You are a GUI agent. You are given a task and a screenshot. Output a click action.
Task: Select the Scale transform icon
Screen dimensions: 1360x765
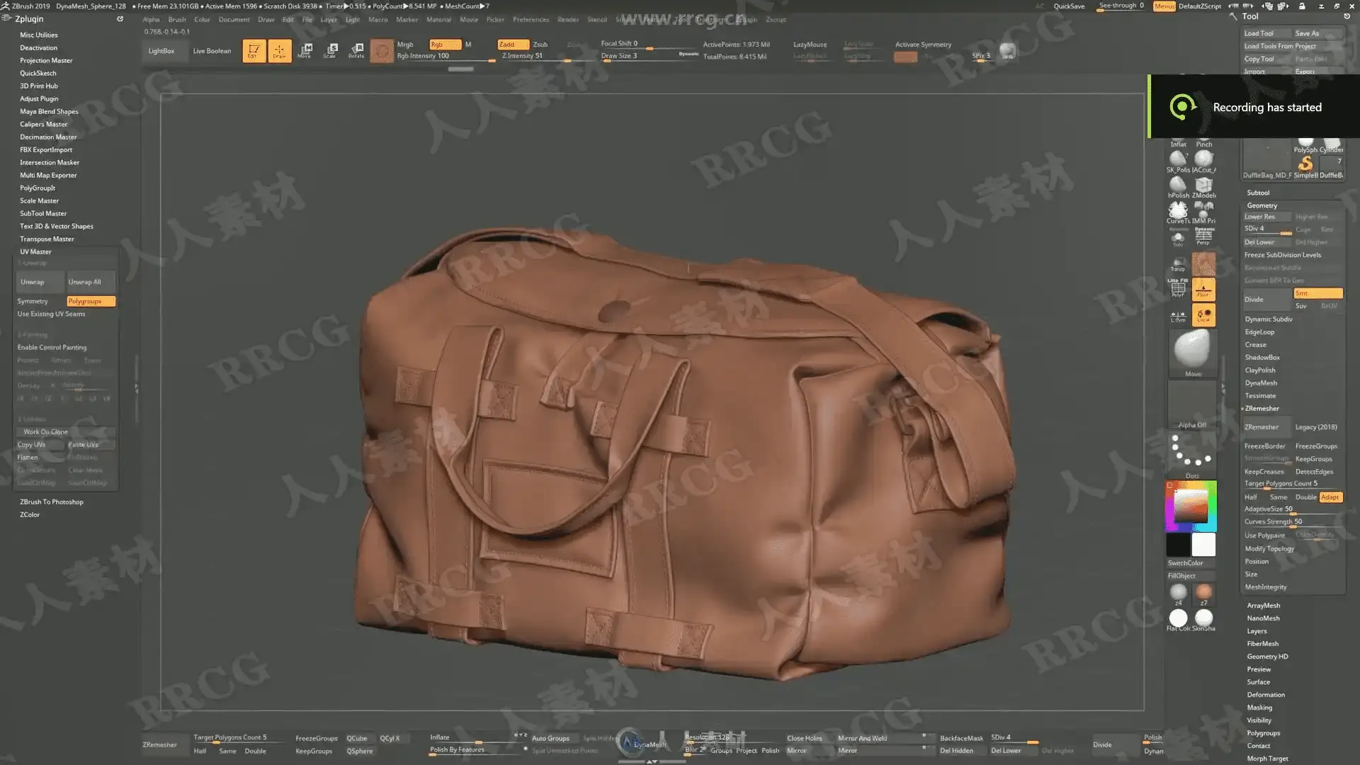click(331, 50)
